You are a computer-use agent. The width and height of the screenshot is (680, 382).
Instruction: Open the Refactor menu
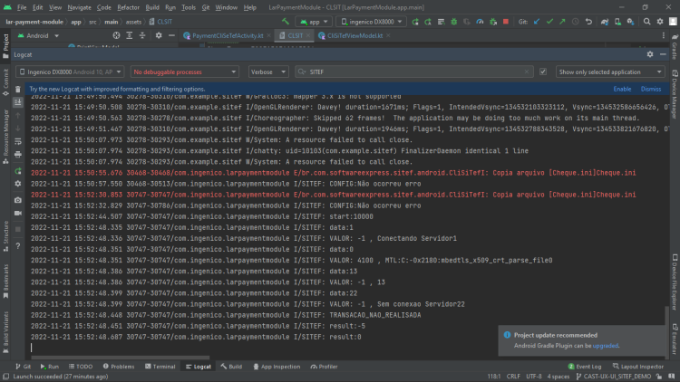point(129,7)
